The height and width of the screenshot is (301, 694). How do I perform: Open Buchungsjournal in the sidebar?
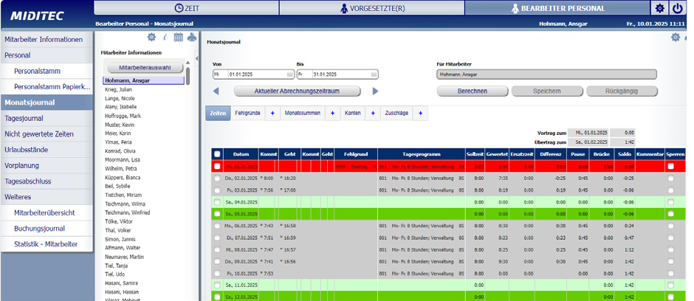point(47,229)
